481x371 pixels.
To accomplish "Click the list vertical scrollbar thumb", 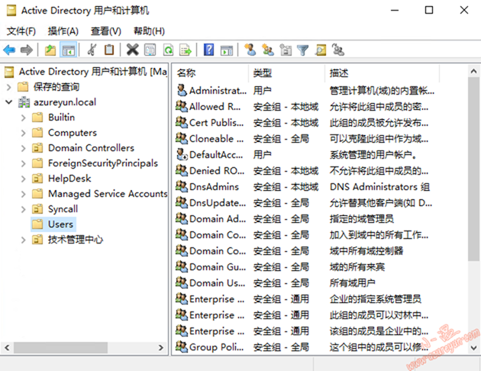I will pyautogui.click(x=473, y=169).
